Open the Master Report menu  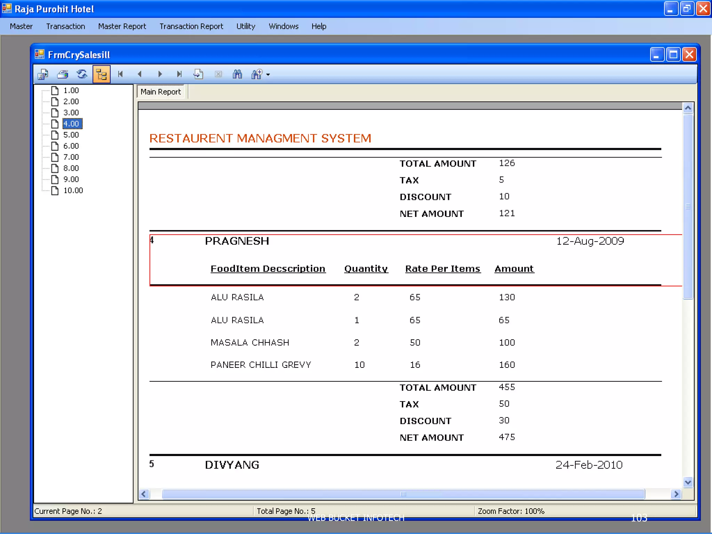122,26
